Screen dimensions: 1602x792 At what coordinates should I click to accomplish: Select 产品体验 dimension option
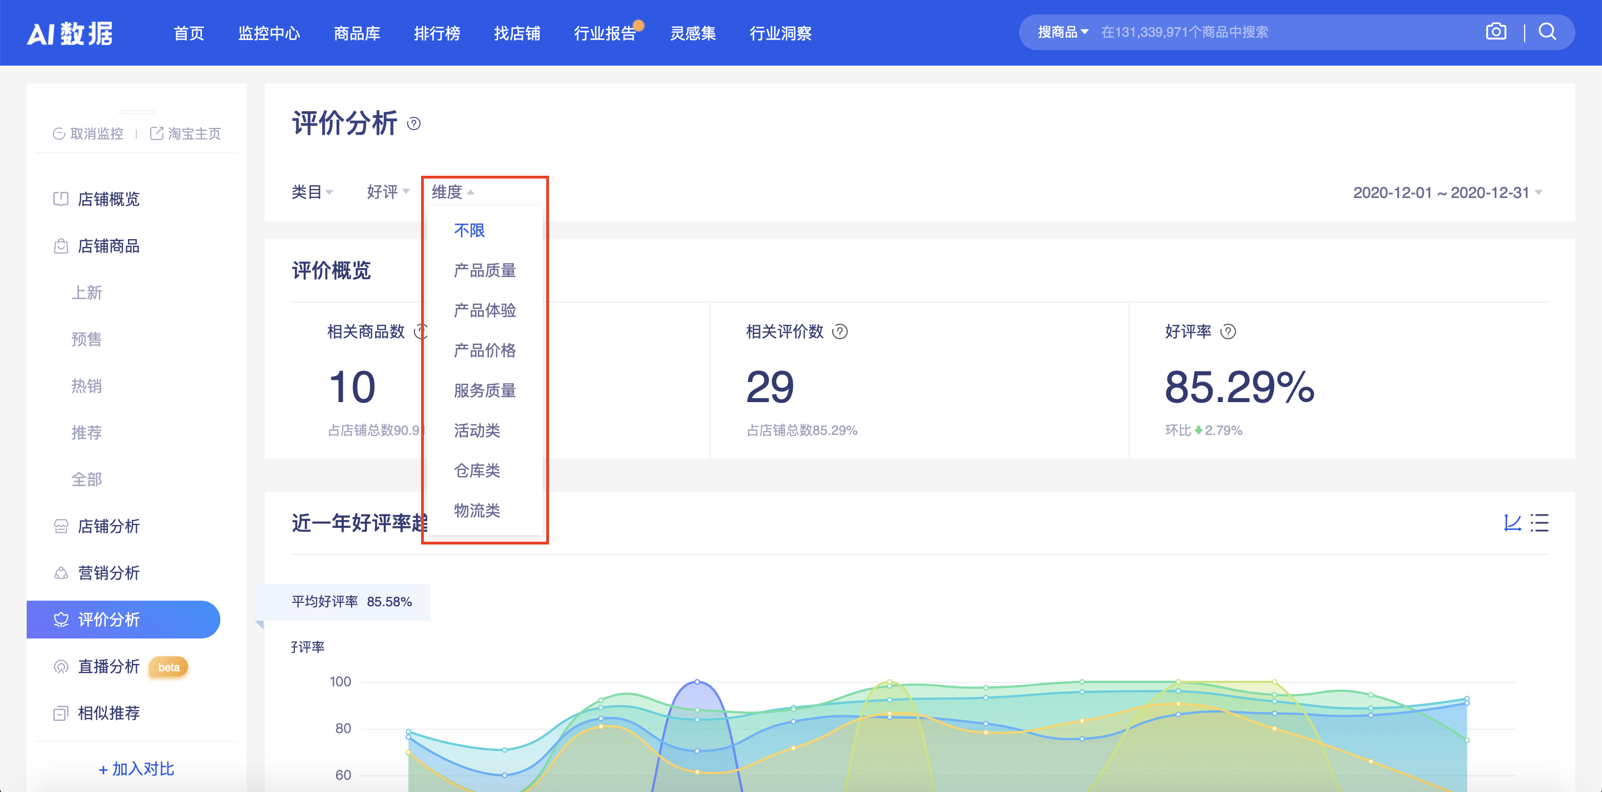tap(485, 310)
